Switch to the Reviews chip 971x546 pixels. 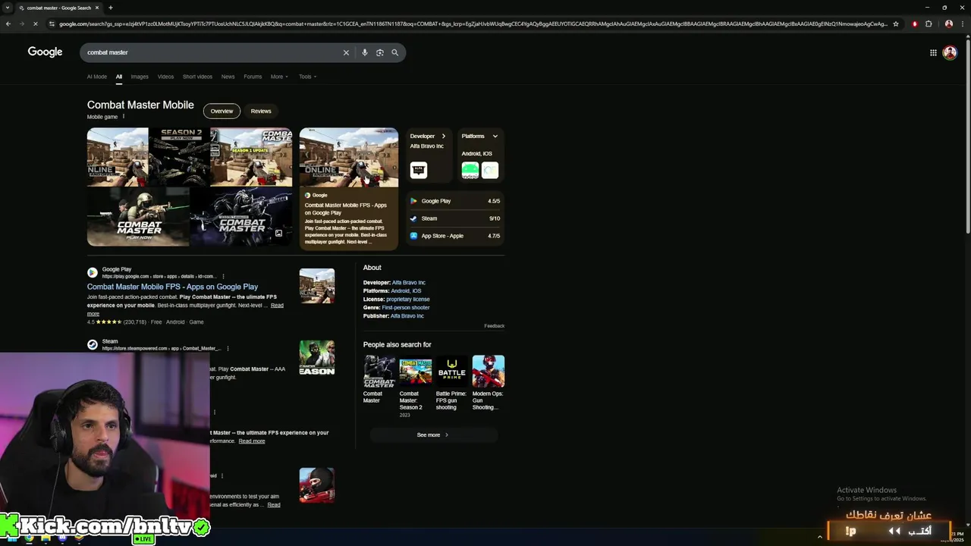coord(261,111)
